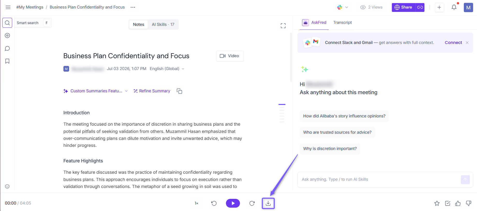
Task: Select suggestion about Alibaba's story
Action: coord(344,116)
